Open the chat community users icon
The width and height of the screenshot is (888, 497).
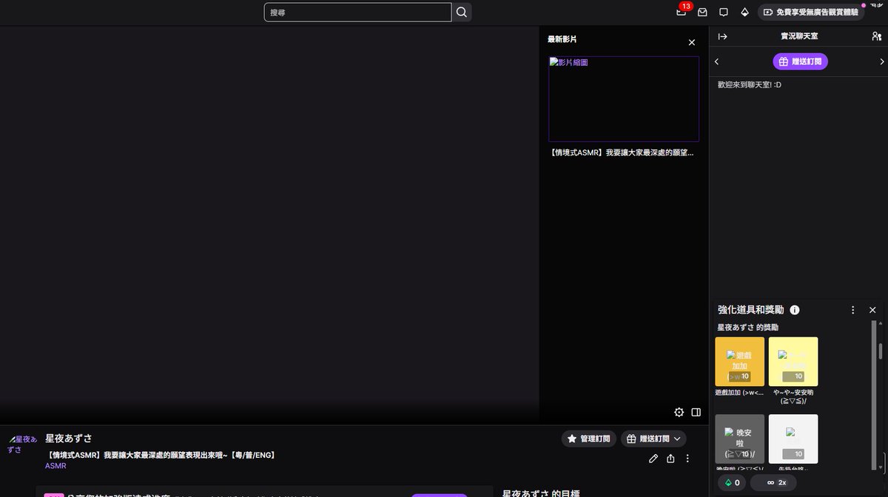pos(877,36)
